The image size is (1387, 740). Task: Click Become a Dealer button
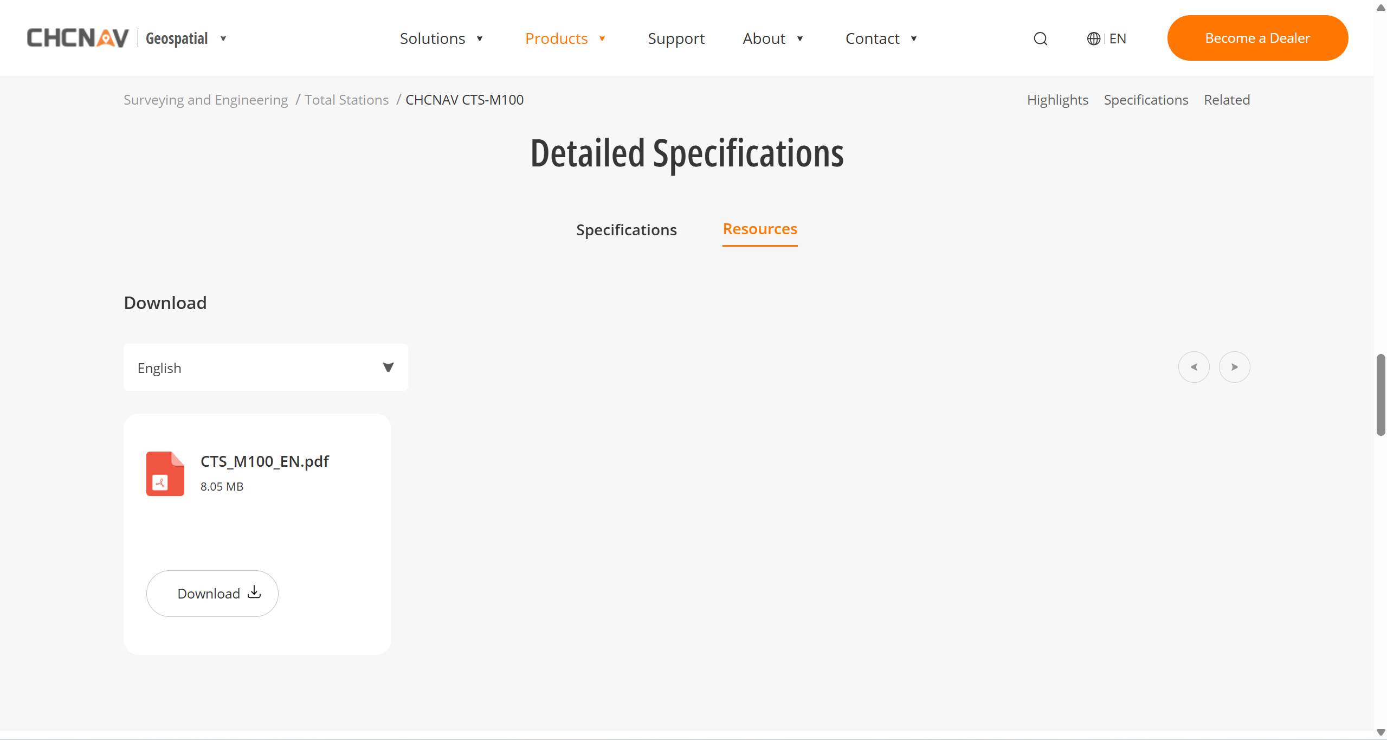(1257, 38)
